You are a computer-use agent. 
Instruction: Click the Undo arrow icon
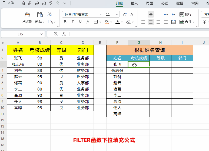tap(51, 3)
